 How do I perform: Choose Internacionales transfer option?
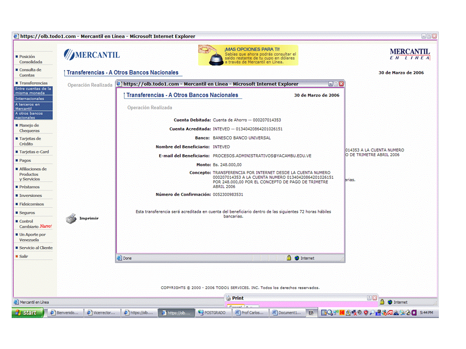tap(33, 98)
